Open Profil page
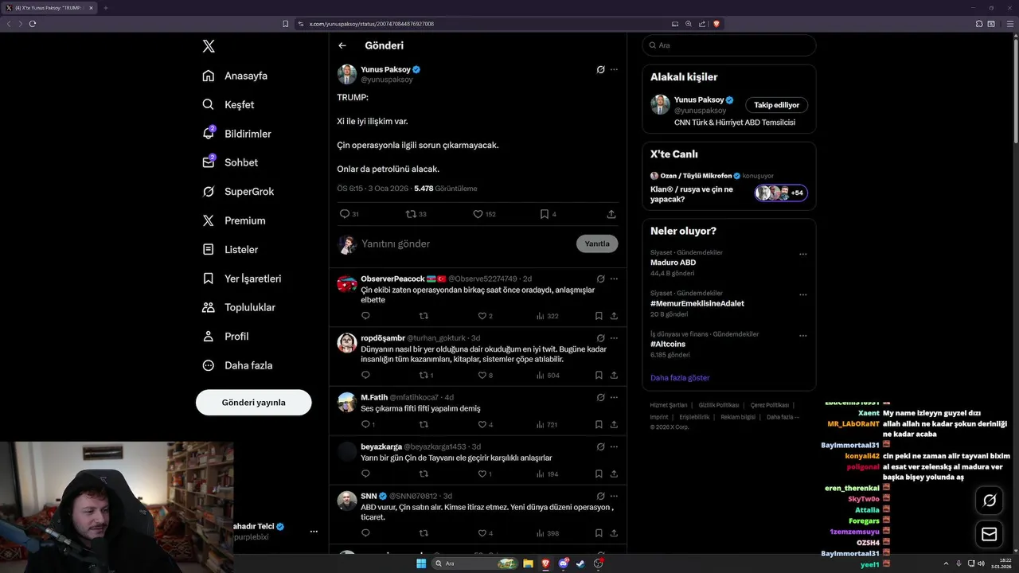The height and width of the screenshot is (573, 1019). (x=225, y=337)
